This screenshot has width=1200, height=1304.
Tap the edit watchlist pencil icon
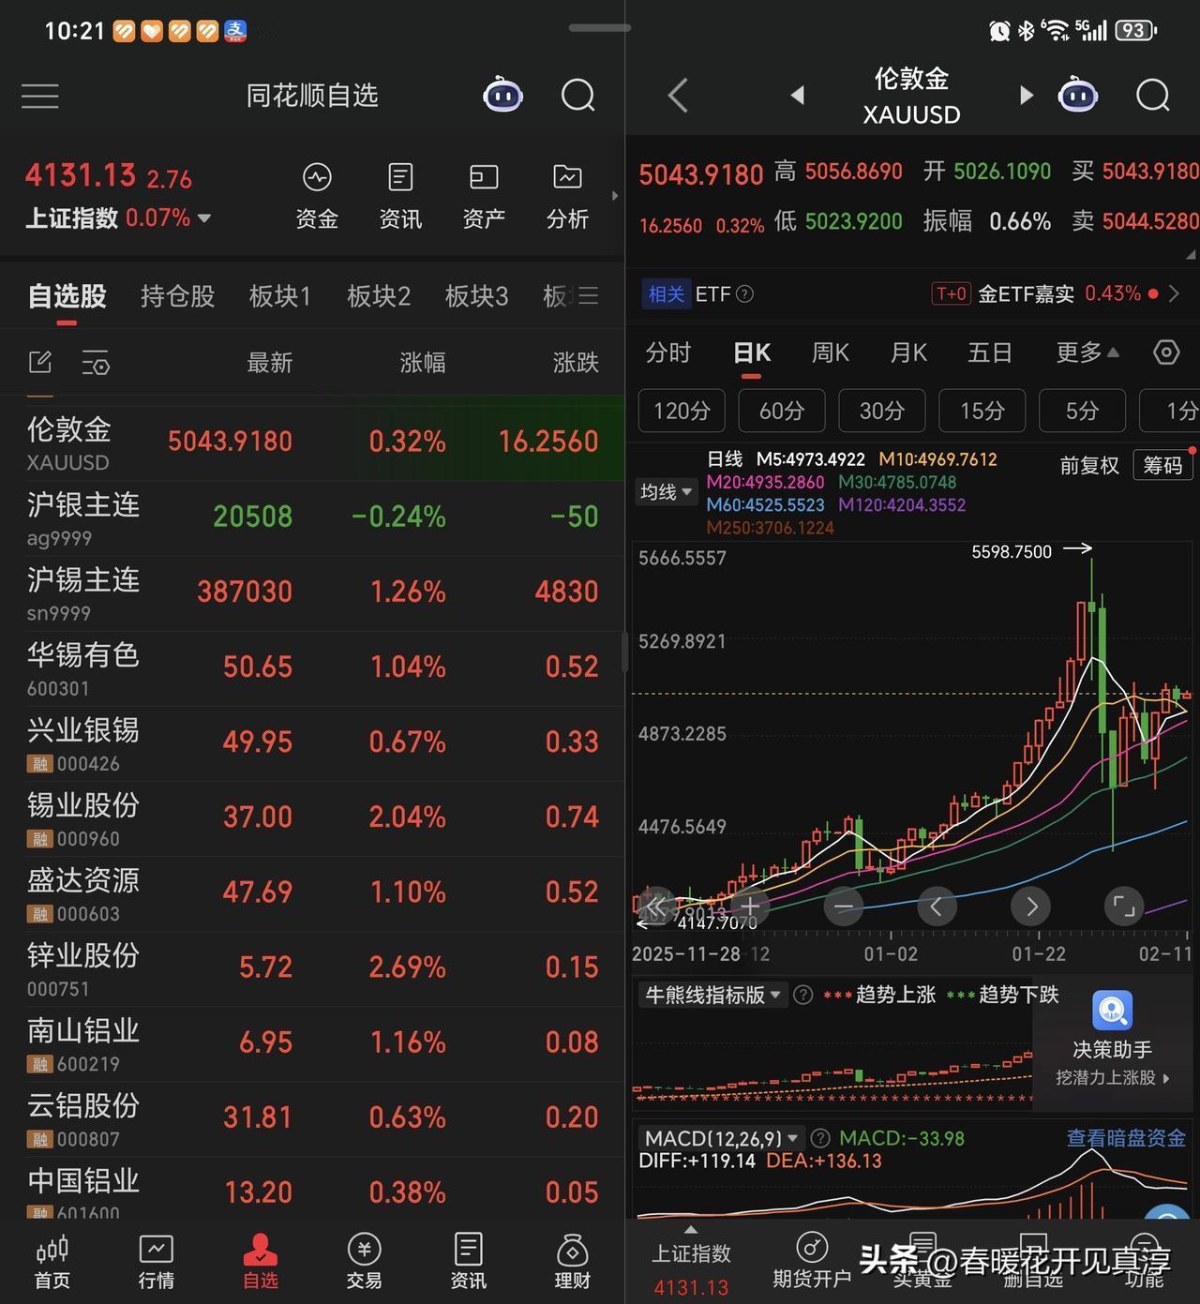click(x=40, y=362)
